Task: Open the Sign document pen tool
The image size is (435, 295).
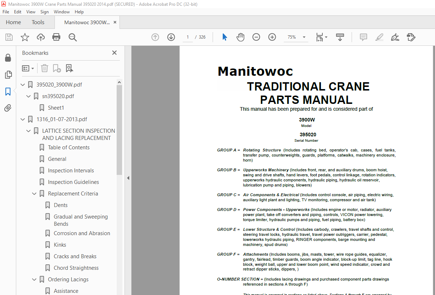Action: coord(395,37)
